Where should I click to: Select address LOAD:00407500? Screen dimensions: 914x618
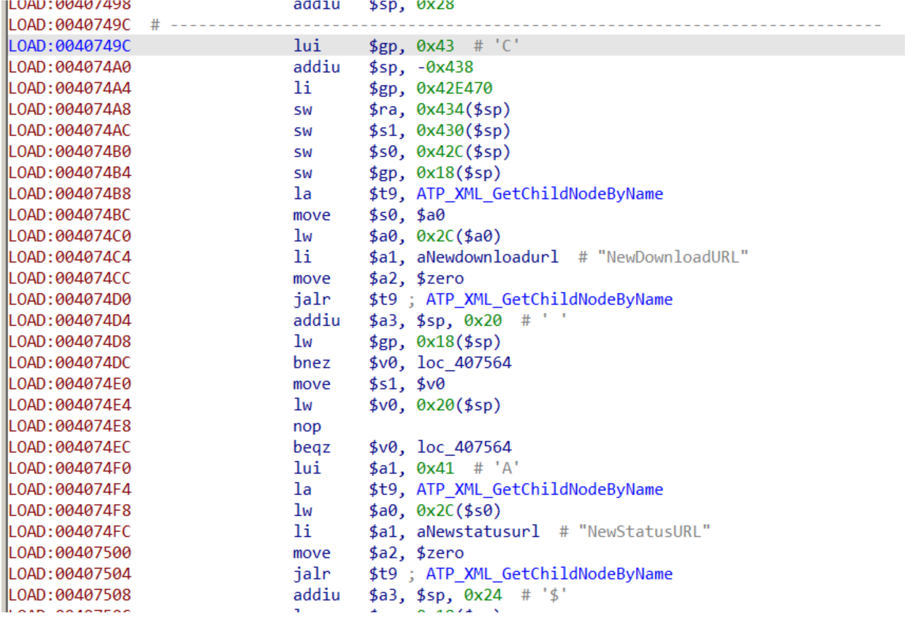[x=70, y=553]
